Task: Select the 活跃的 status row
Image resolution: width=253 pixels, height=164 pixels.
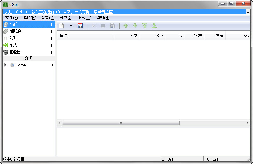Action: point(29,31)
